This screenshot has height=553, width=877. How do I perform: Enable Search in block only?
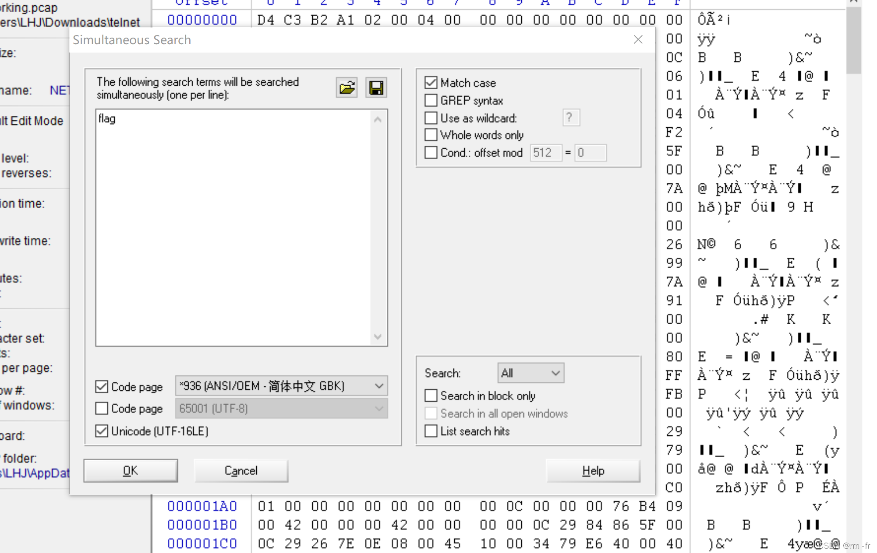click(431, 395)
